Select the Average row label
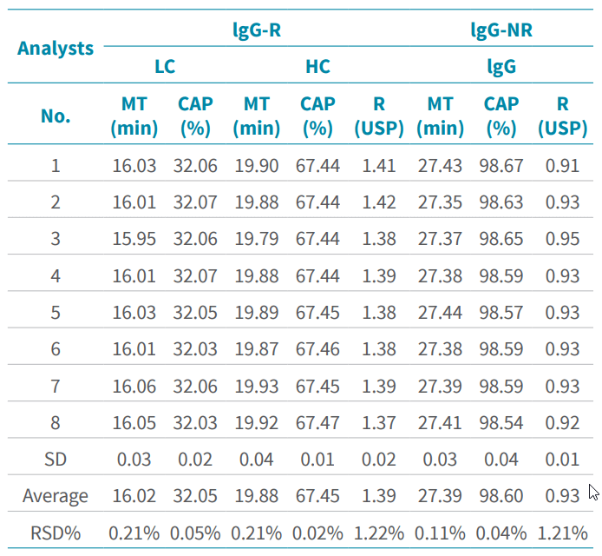Screen dimensions: 602x556 click(x=56, y=496)
